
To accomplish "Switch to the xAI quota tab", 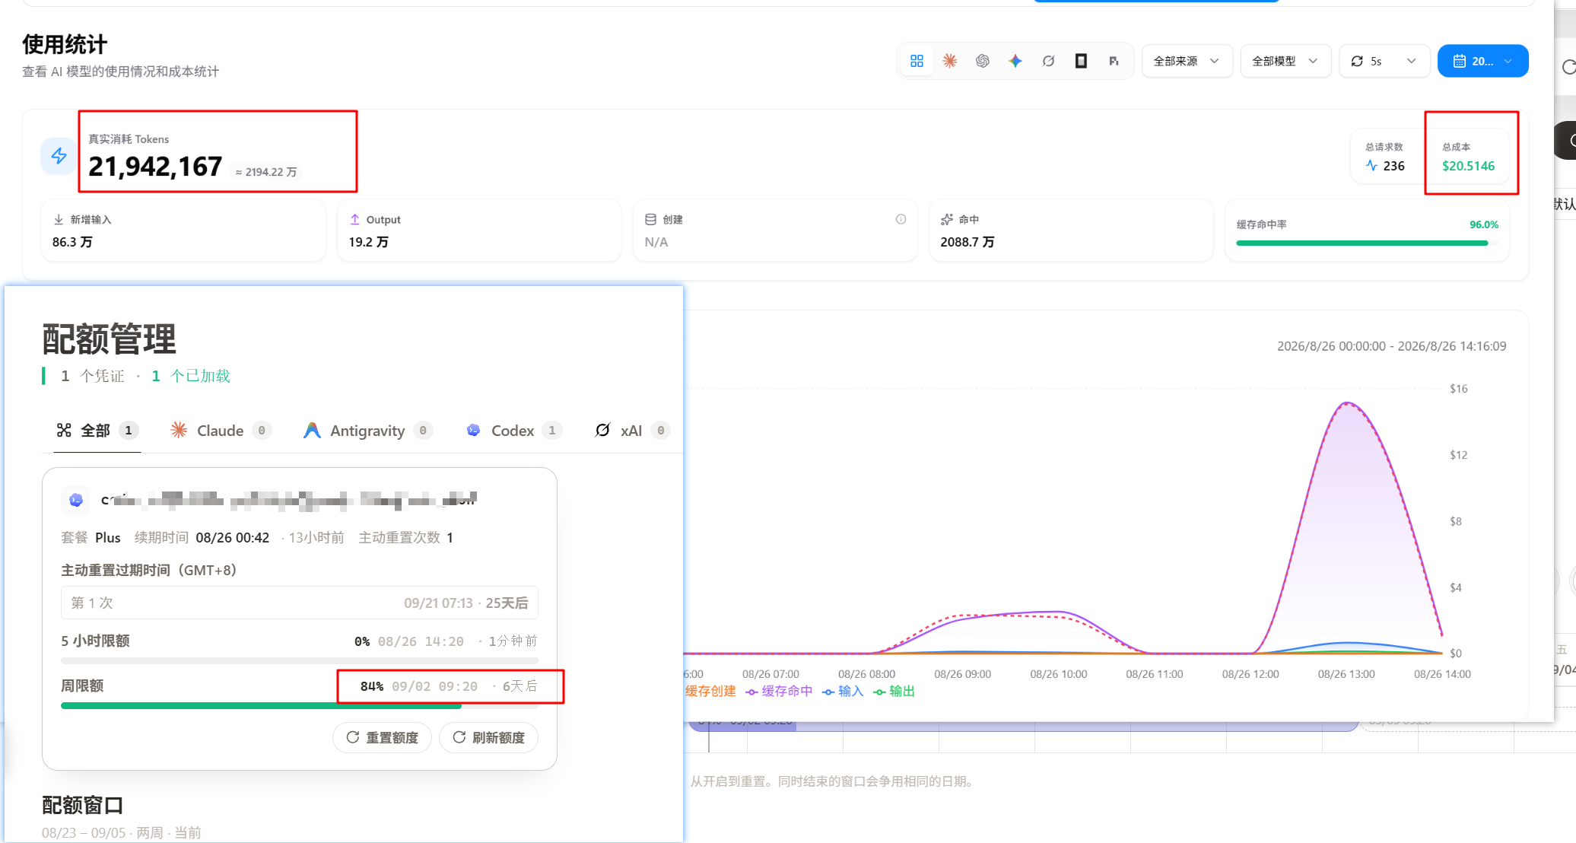I will [632, 431].
